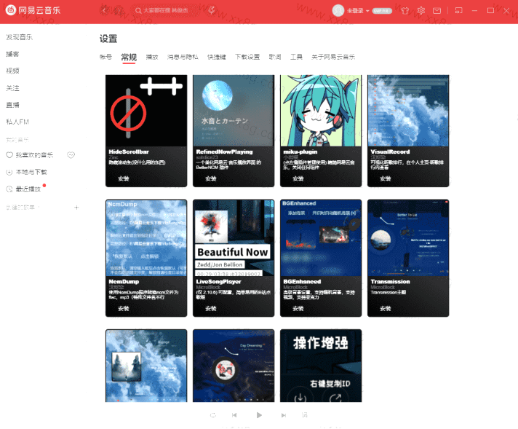Switch to the 工具 settings tab
Screen dimensions: 518x429
pyautogui.click(x=296, y=57)
